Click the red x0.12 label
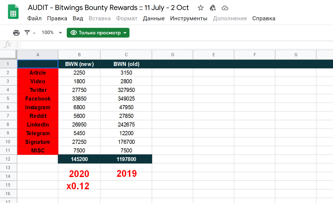The width and height of the screenshot is (333, 203). [78, 186]
